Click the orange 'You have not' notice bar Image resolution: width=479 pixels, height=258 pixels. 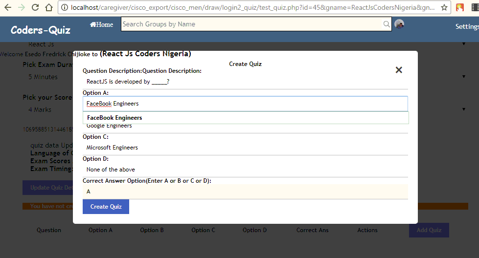pyautogui.click(x=47, y=206)
